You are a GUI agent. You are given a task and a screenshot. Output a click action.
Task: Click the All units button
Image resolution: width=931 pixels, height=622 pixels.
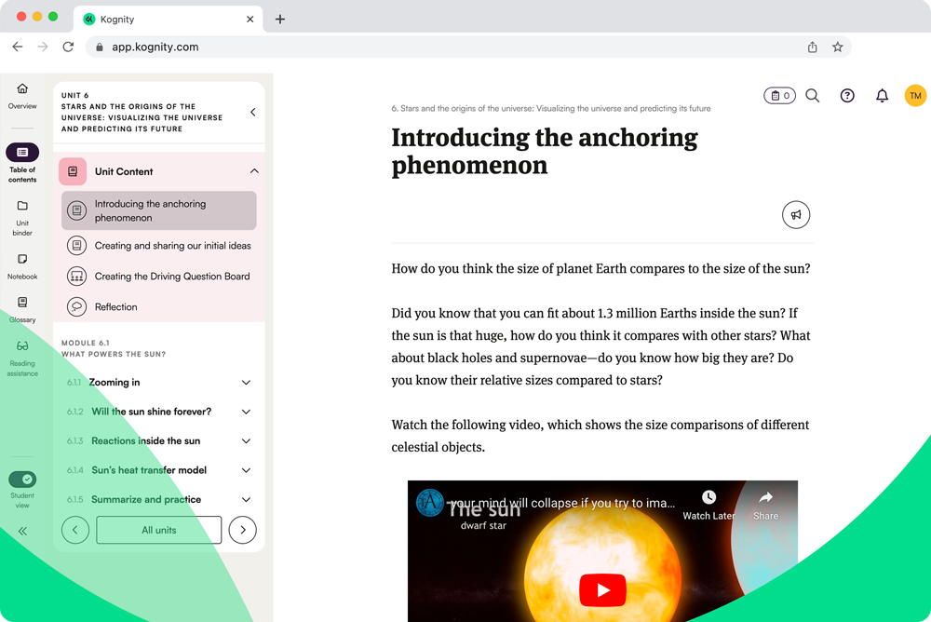(x=159, y=530)
